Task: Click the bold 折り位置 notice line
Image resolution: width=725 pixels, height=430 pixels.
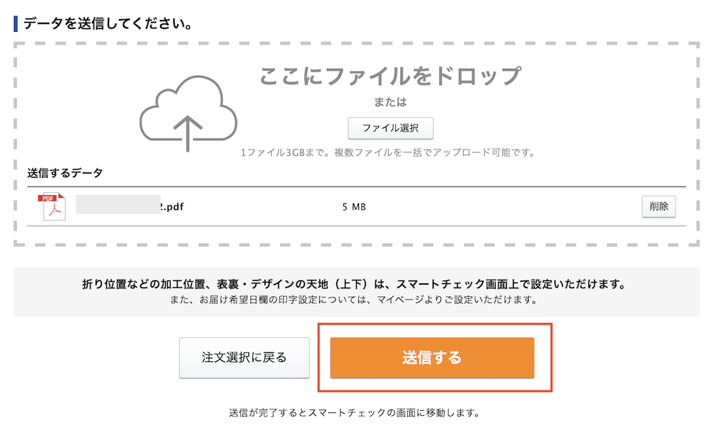Action: pos(356,285)
